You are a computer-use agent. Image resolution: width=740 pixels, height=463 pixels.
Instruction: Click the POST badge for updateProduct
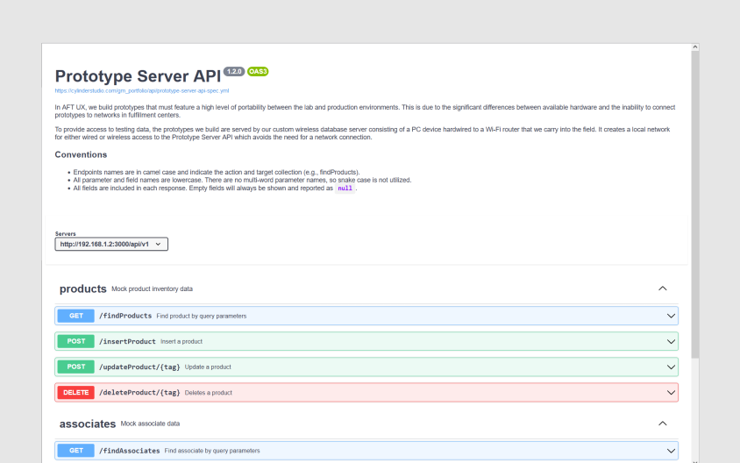[x=75, y=367]
